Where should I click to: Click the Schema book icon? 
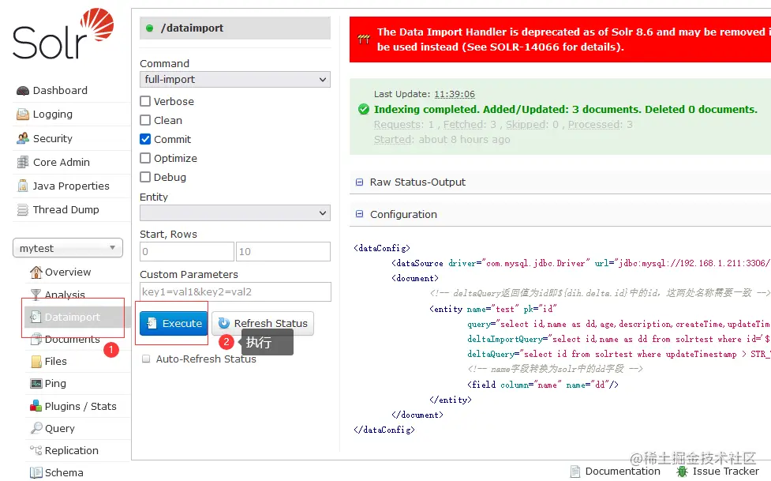(36, 472)
